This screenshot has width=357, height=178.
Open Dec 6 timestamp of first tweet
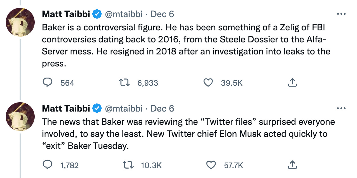click(162, 14)
